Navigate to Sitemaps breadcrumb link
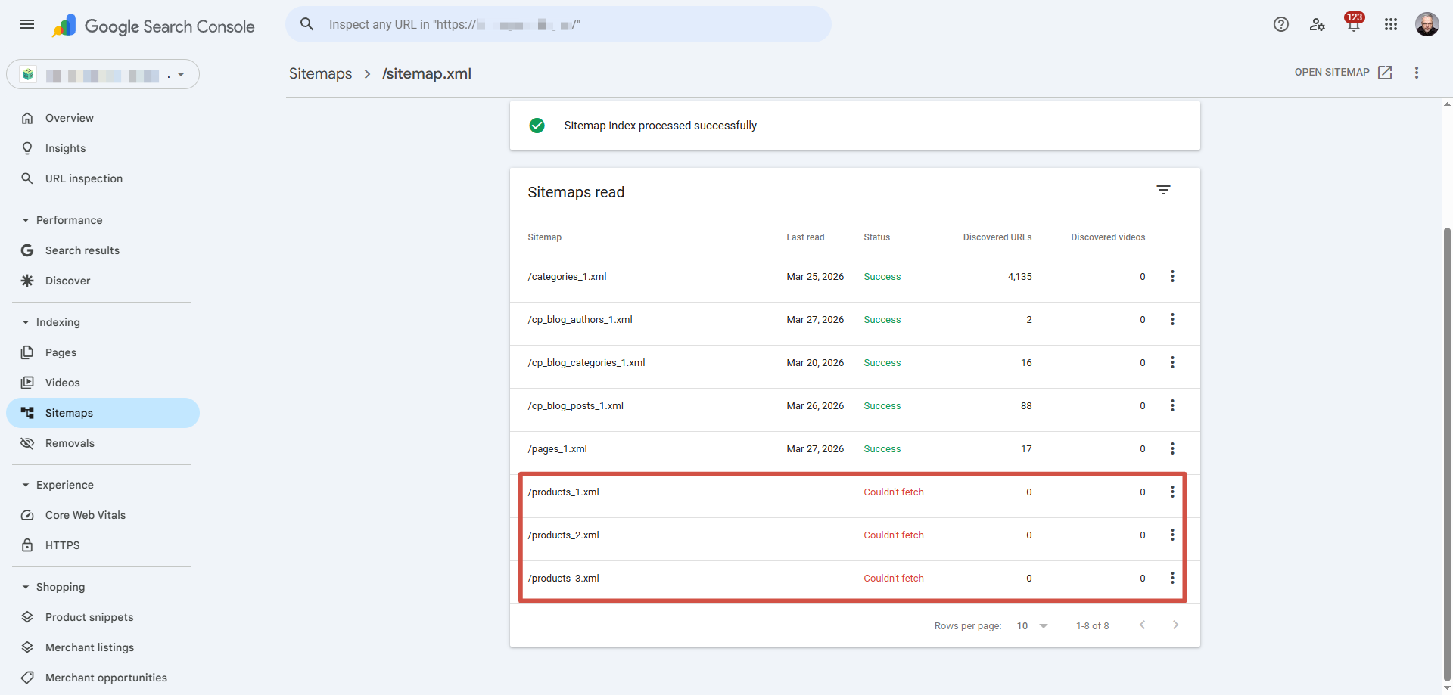The image size is (1453, 695). click(320, 73)
